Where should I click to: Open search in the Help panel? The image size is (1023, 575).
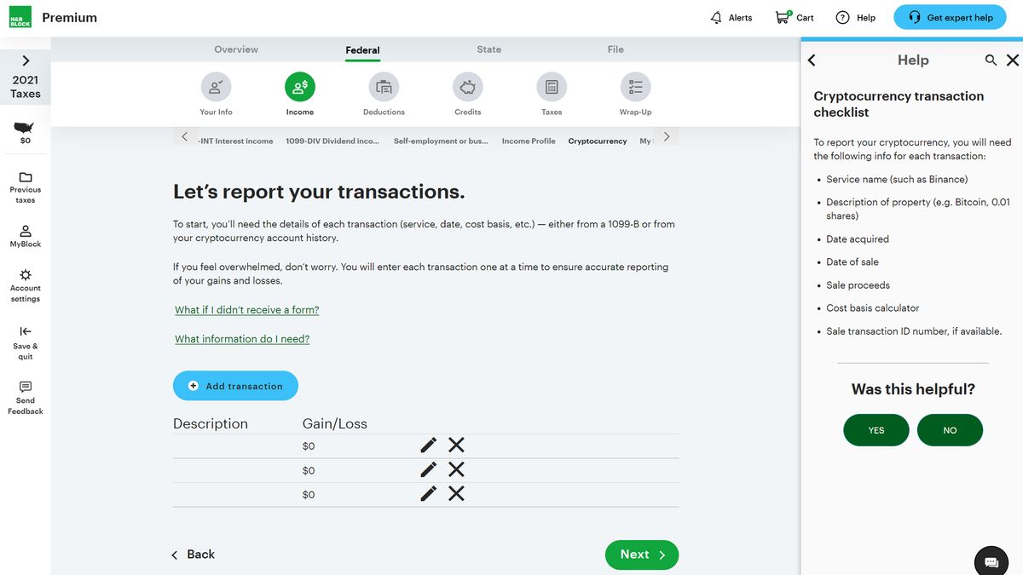pos(991,60)
